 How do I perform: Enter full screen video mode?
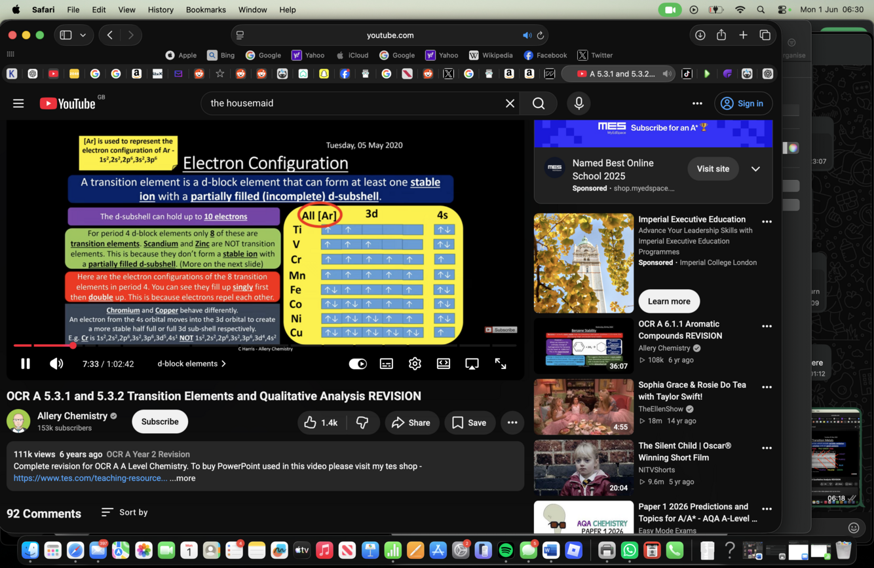[x=501, y=364]
